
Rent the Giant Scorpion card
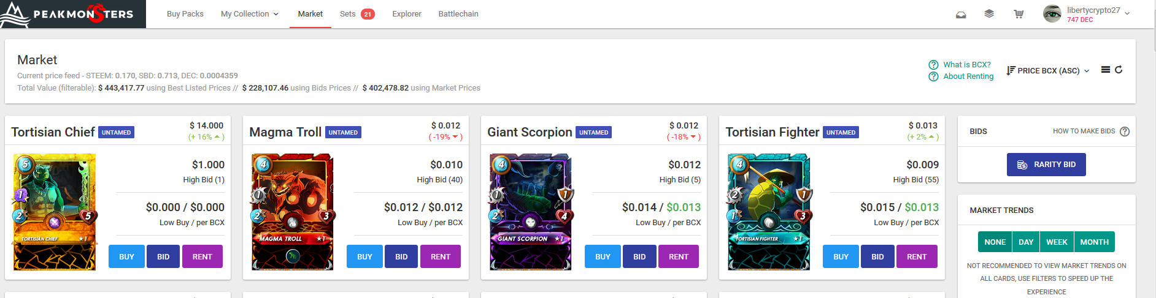tap(679, 256)
